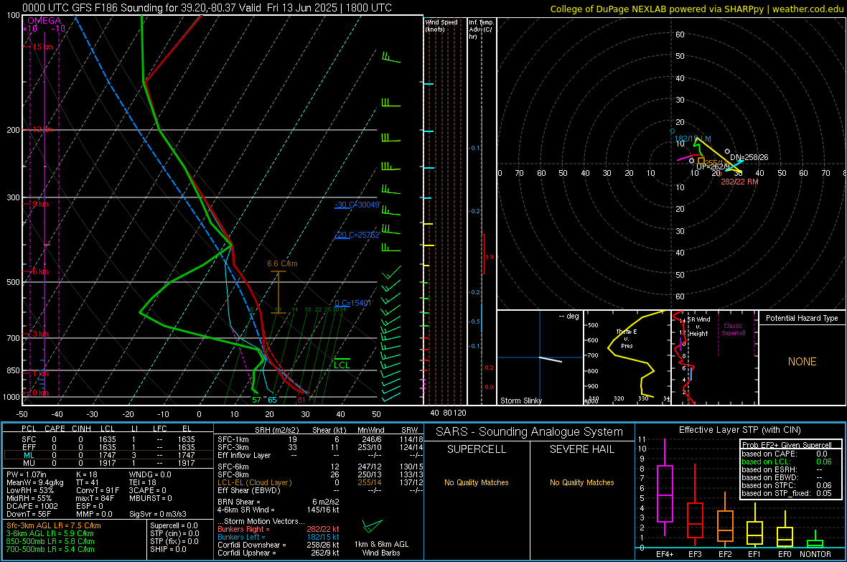Viewport: 847px width, 562px height.
Task: Click the "Inf. Temp. Adv." panel header
Action: 481,29
